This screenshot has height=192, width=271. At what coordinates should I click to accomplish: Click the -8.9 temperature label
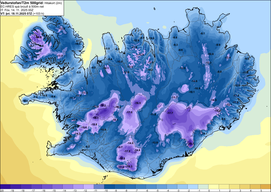point(142,38)
